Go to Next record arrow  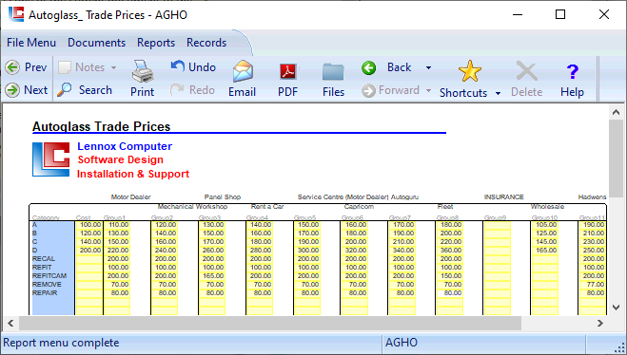[x=12, y=90]
